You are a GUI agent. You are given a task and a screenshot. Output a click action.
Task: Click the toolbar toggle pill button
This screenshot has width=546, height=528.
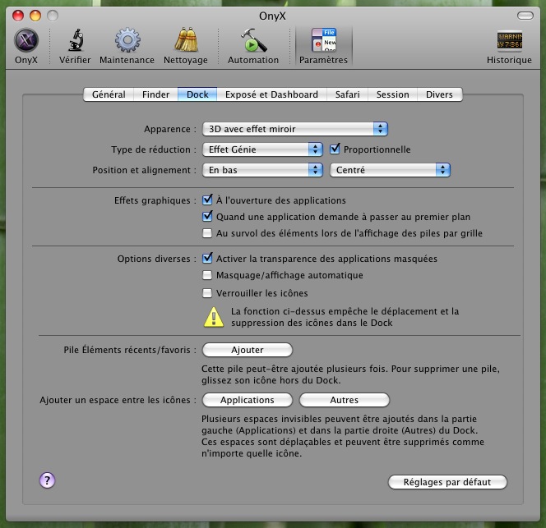(525, 16)
